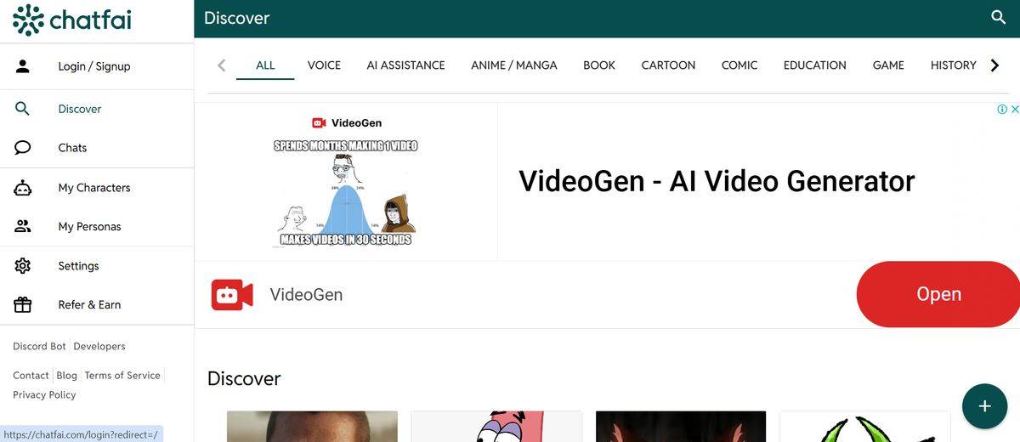Switch to the VOICE category tab
The width and height of the screenshot is (1020, 442).
[324, 65]
